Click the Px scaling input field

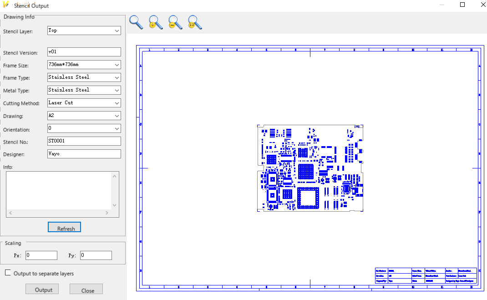(x=41, y=255)
